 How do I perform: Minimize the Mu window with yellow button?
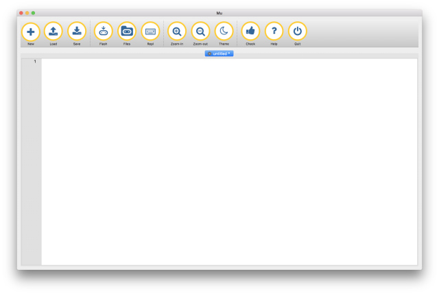pyautogui.click(x=27, y=13)
